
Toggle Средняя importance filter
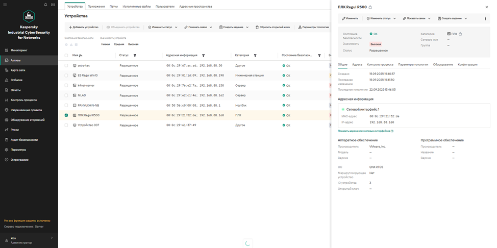click(119, 44)
